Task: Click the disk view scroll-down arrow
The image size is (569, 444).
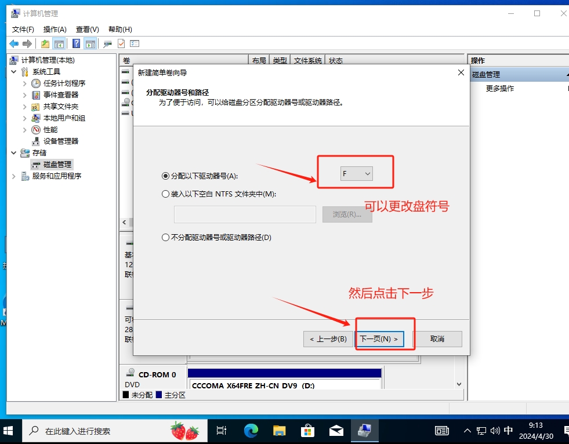Action: [459, 384]
